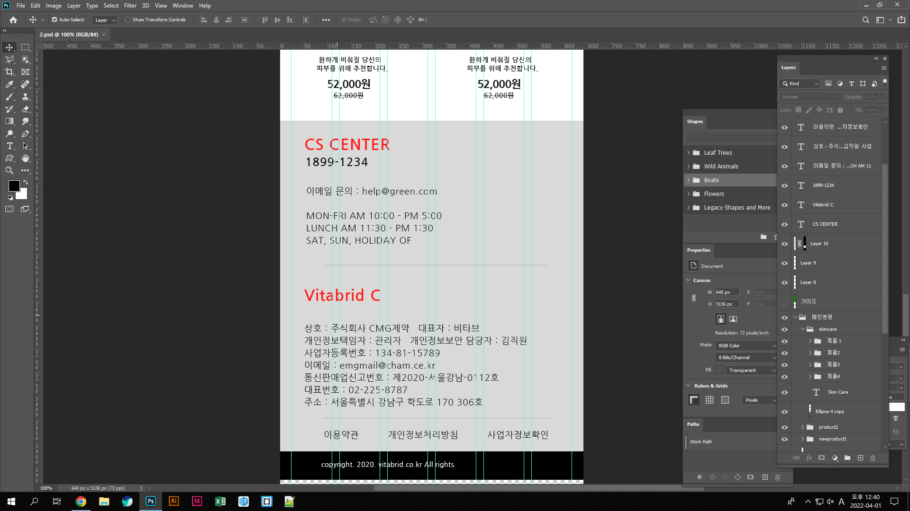Select the Work Path item
The width and height of the screenshot is (910, 511).
[701, 442]
